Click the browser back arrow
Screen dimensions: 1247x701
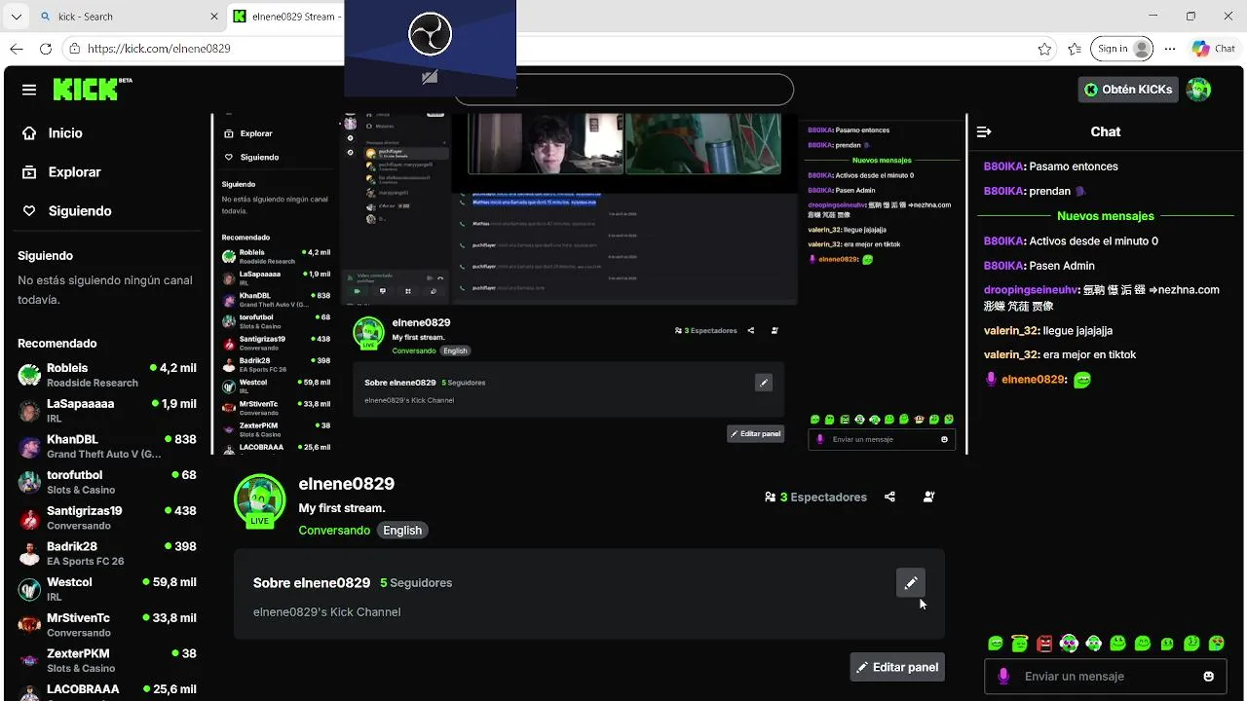[x=17, y=49]
